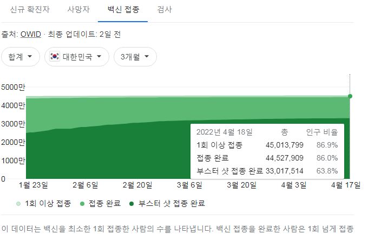Click the value 44,527,909 in tooltip
Viewport: 381px width, 234px height.
[x=284, y=158]
